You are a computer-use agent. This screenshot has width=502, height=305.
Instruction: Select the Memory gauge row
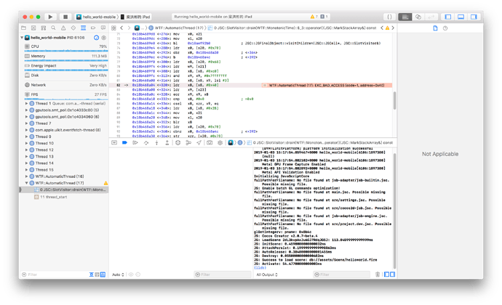tap(65, 56)
